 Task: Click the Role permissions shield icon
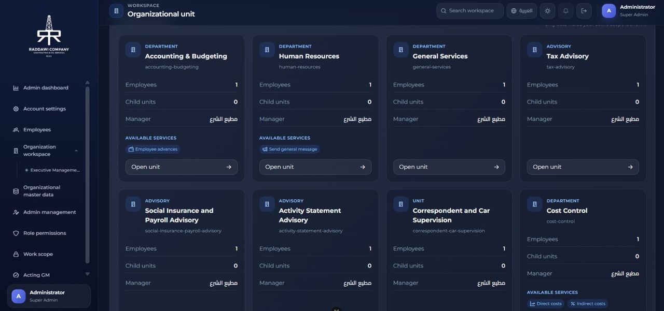(x=16, y=233)
